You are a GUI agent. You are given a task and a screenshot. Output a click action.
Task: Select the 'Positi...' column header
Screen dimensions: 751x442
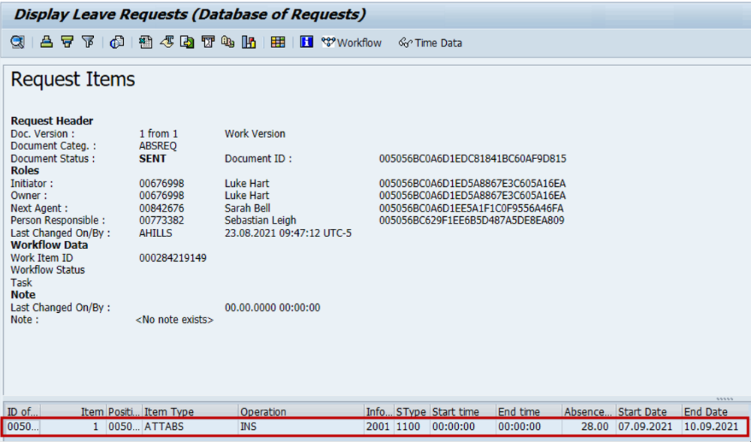click(x=124, y=411)
